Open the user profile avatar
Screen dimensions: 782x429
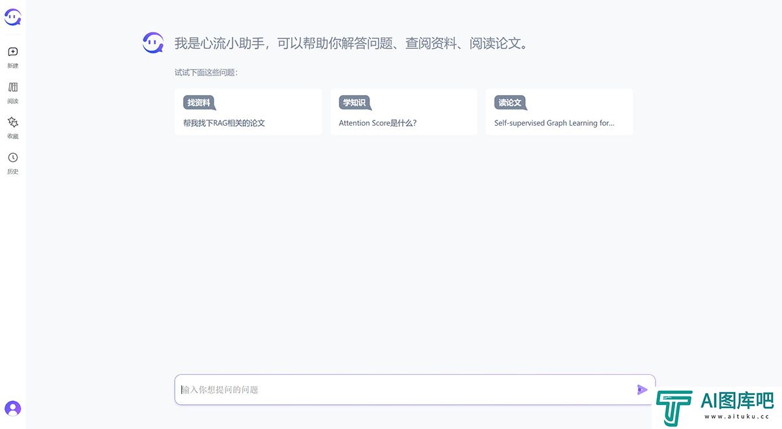(x=12, y=408)
